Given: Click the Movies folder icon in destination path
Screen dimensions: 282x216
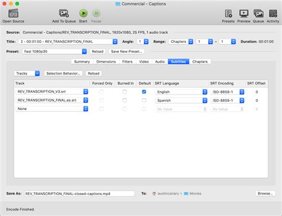Looking at the screenshot, I should (186, 193).
